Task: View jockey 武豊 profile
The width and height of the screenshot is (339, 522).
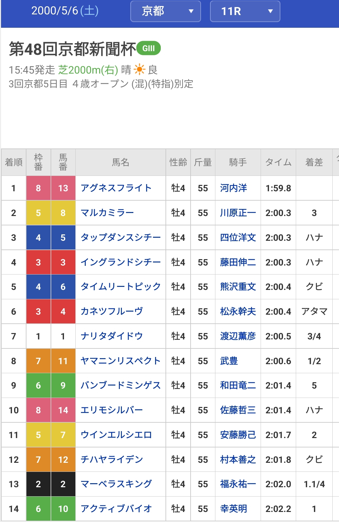Action: (229, 361)
